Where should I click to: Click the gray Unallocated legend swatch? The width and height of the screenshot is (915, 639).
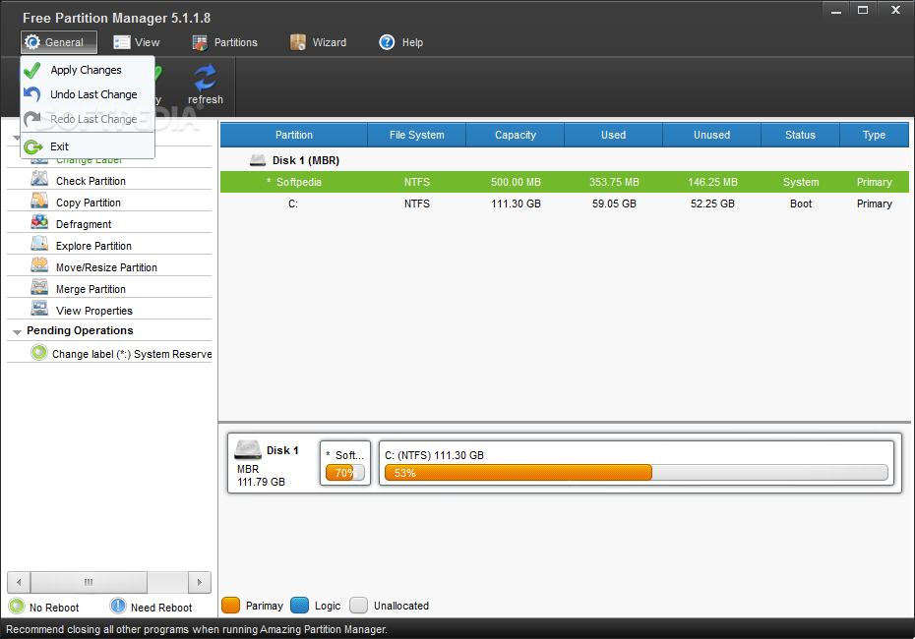[358, 606]
